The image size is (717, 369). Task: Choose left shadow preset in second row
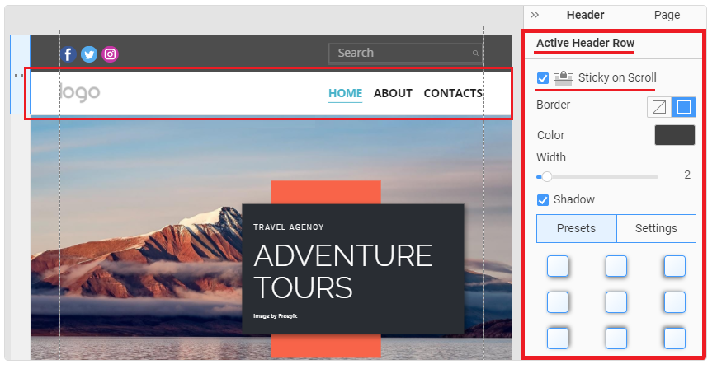[x=558, y=302]
